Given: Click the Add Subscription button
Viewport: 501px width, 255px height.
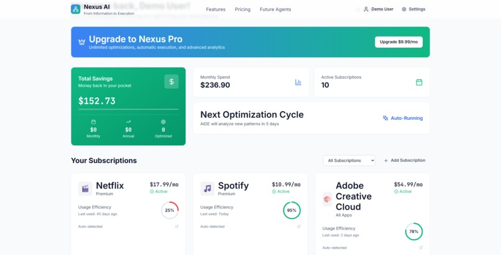Looking at the screenshot, I should coord(405,161).
